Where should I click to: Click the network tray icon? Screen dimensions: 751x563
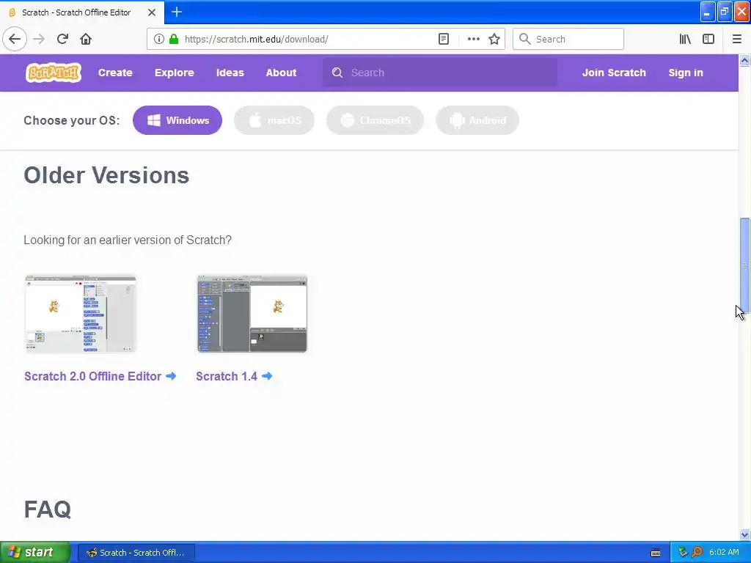point(683,552)
